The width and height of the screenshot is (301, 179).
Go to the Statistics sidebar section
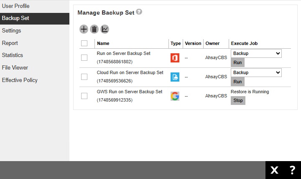pyautogui.click(x=13, y=55)
